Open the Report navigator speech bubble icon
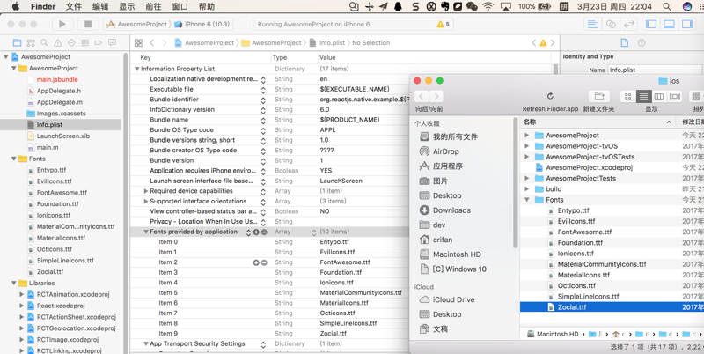Screen dimensions: 704x354 tap(113, 42)
